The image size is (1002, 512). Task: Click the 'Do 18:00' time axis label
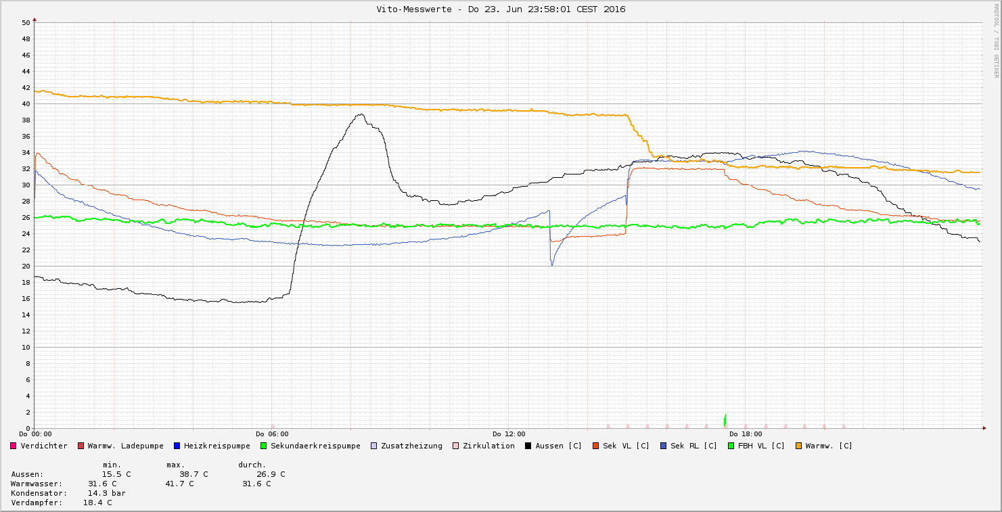(746, 434)
